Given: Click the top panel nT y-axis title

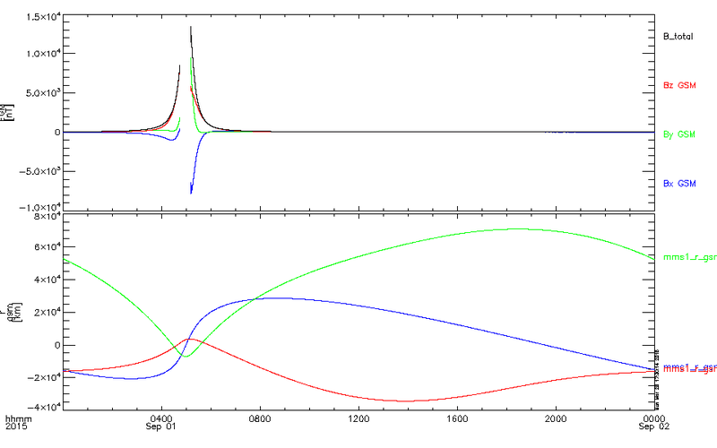Looking at the screenshot, I should pos(9,111).
